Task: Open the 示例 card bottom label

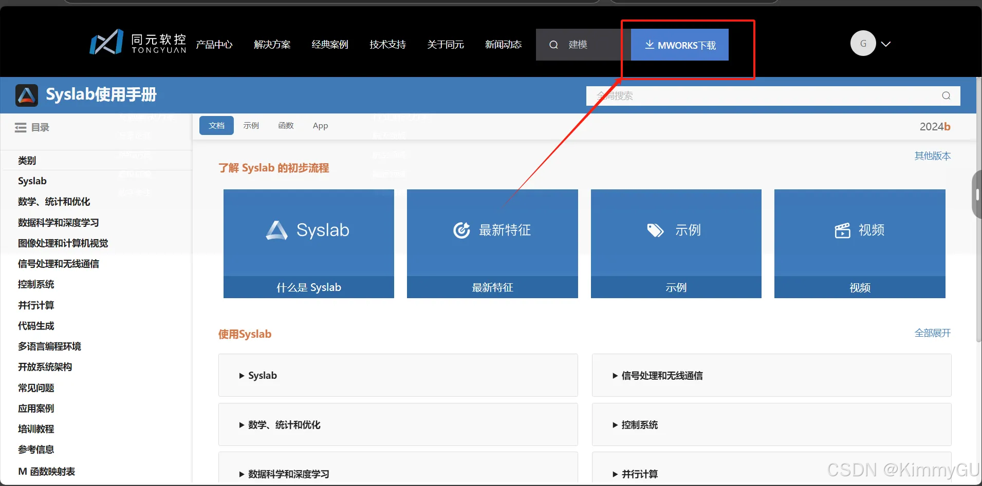Action: 676,287
